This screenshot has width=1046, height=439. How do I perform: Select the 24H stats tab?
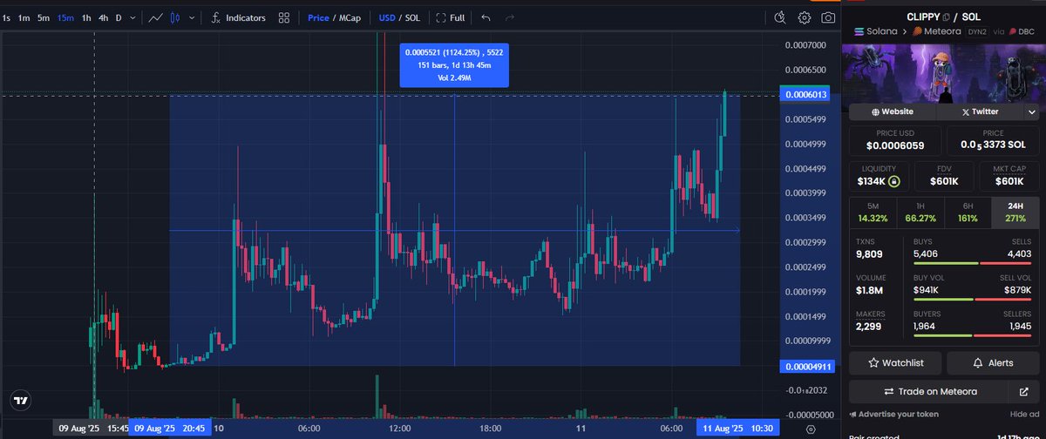click(1015, 213)
